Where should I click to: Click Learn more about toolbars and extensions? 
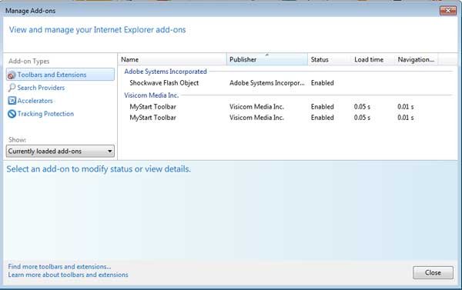pyautogui.click(x=68, y=275)
